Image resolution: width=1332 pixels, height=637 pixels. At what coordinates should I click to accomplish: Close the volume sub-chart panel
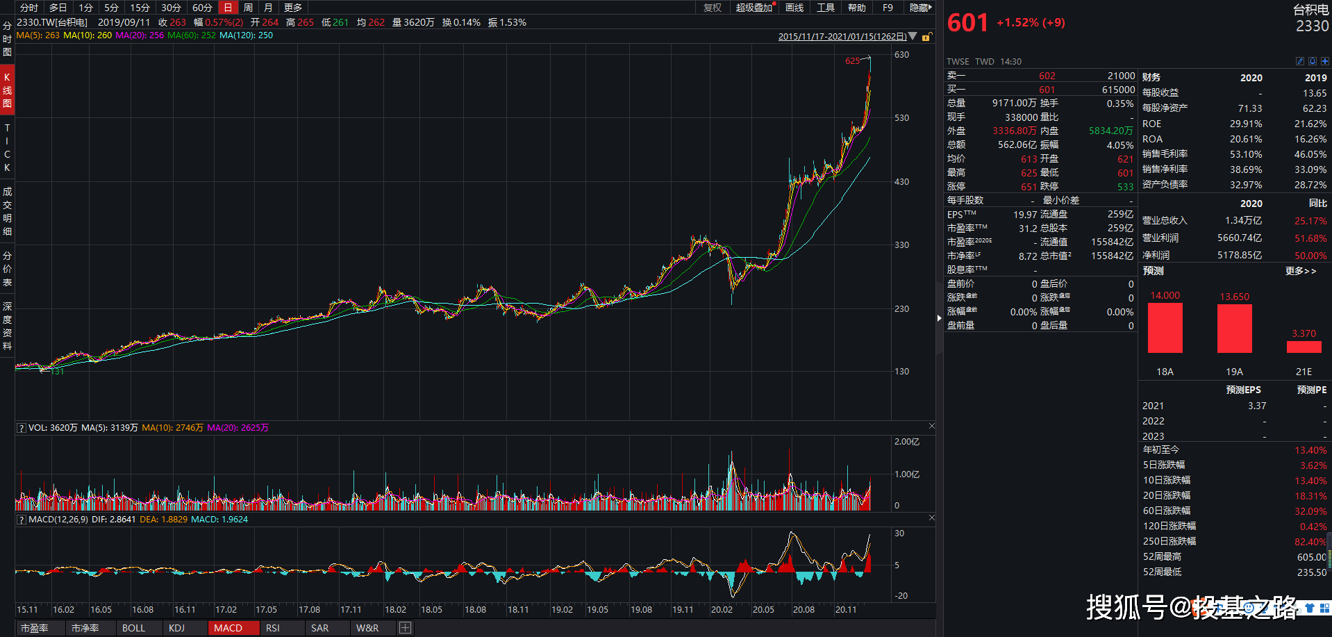pos(932,426)
